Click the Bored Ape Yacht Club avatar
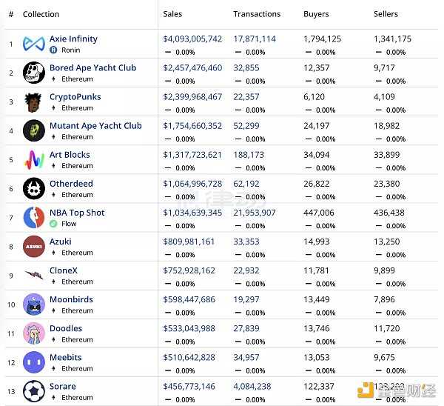The width and height of the screenshot is (444, 406). 34,73
